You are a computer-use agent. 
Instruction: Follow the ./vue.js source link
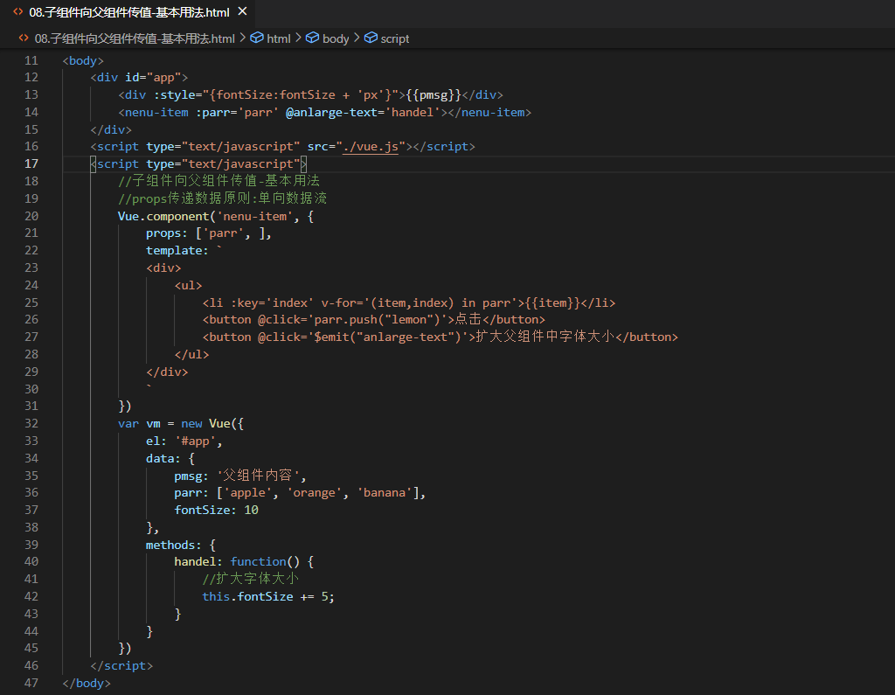click(x=370, y=147)
